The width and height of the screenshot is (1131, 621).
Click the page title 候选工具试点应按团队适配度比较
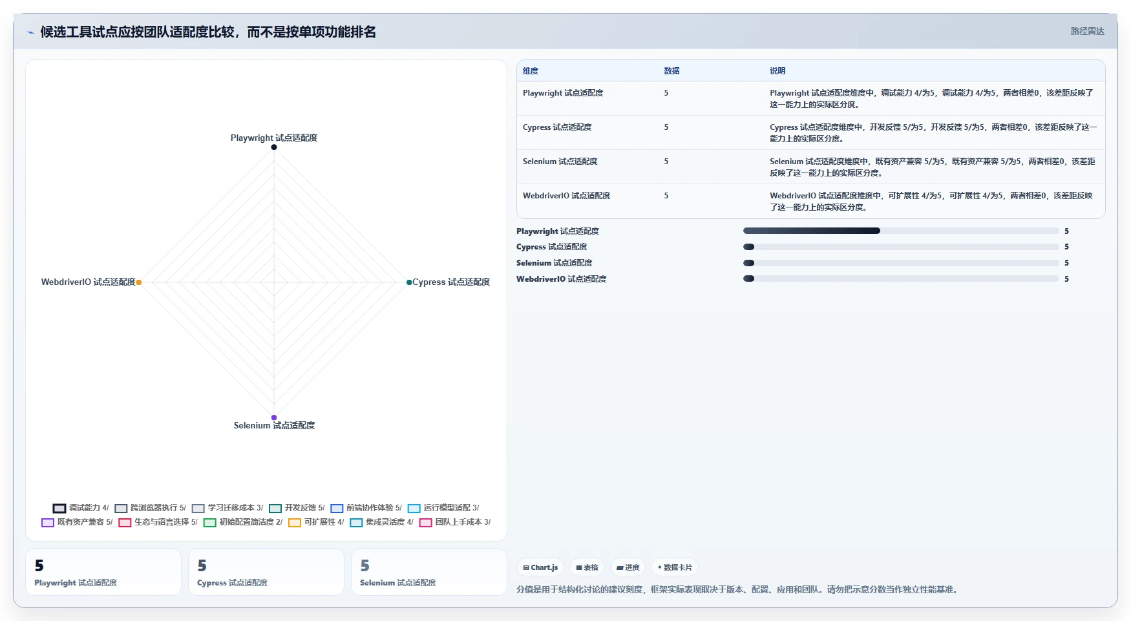pyautogui.click(x=208, y=32)
